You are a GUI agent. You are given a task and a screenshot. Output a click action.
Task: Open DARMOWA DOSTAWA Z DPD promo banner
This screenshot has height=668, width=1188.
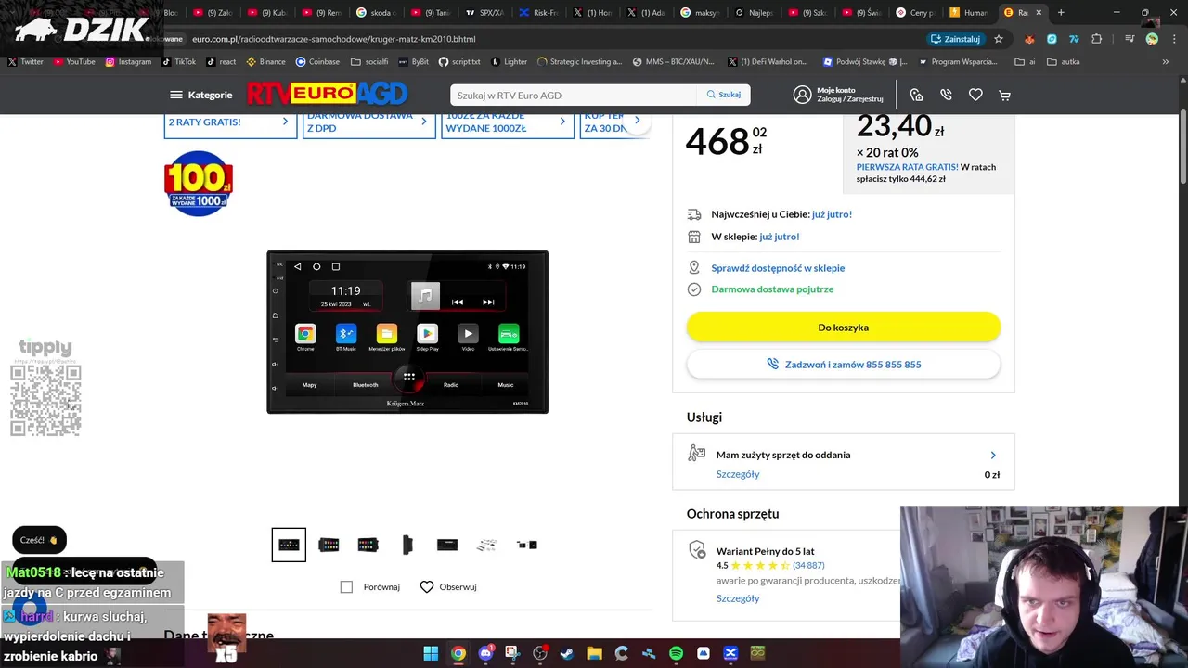click(x=368, y=124)
